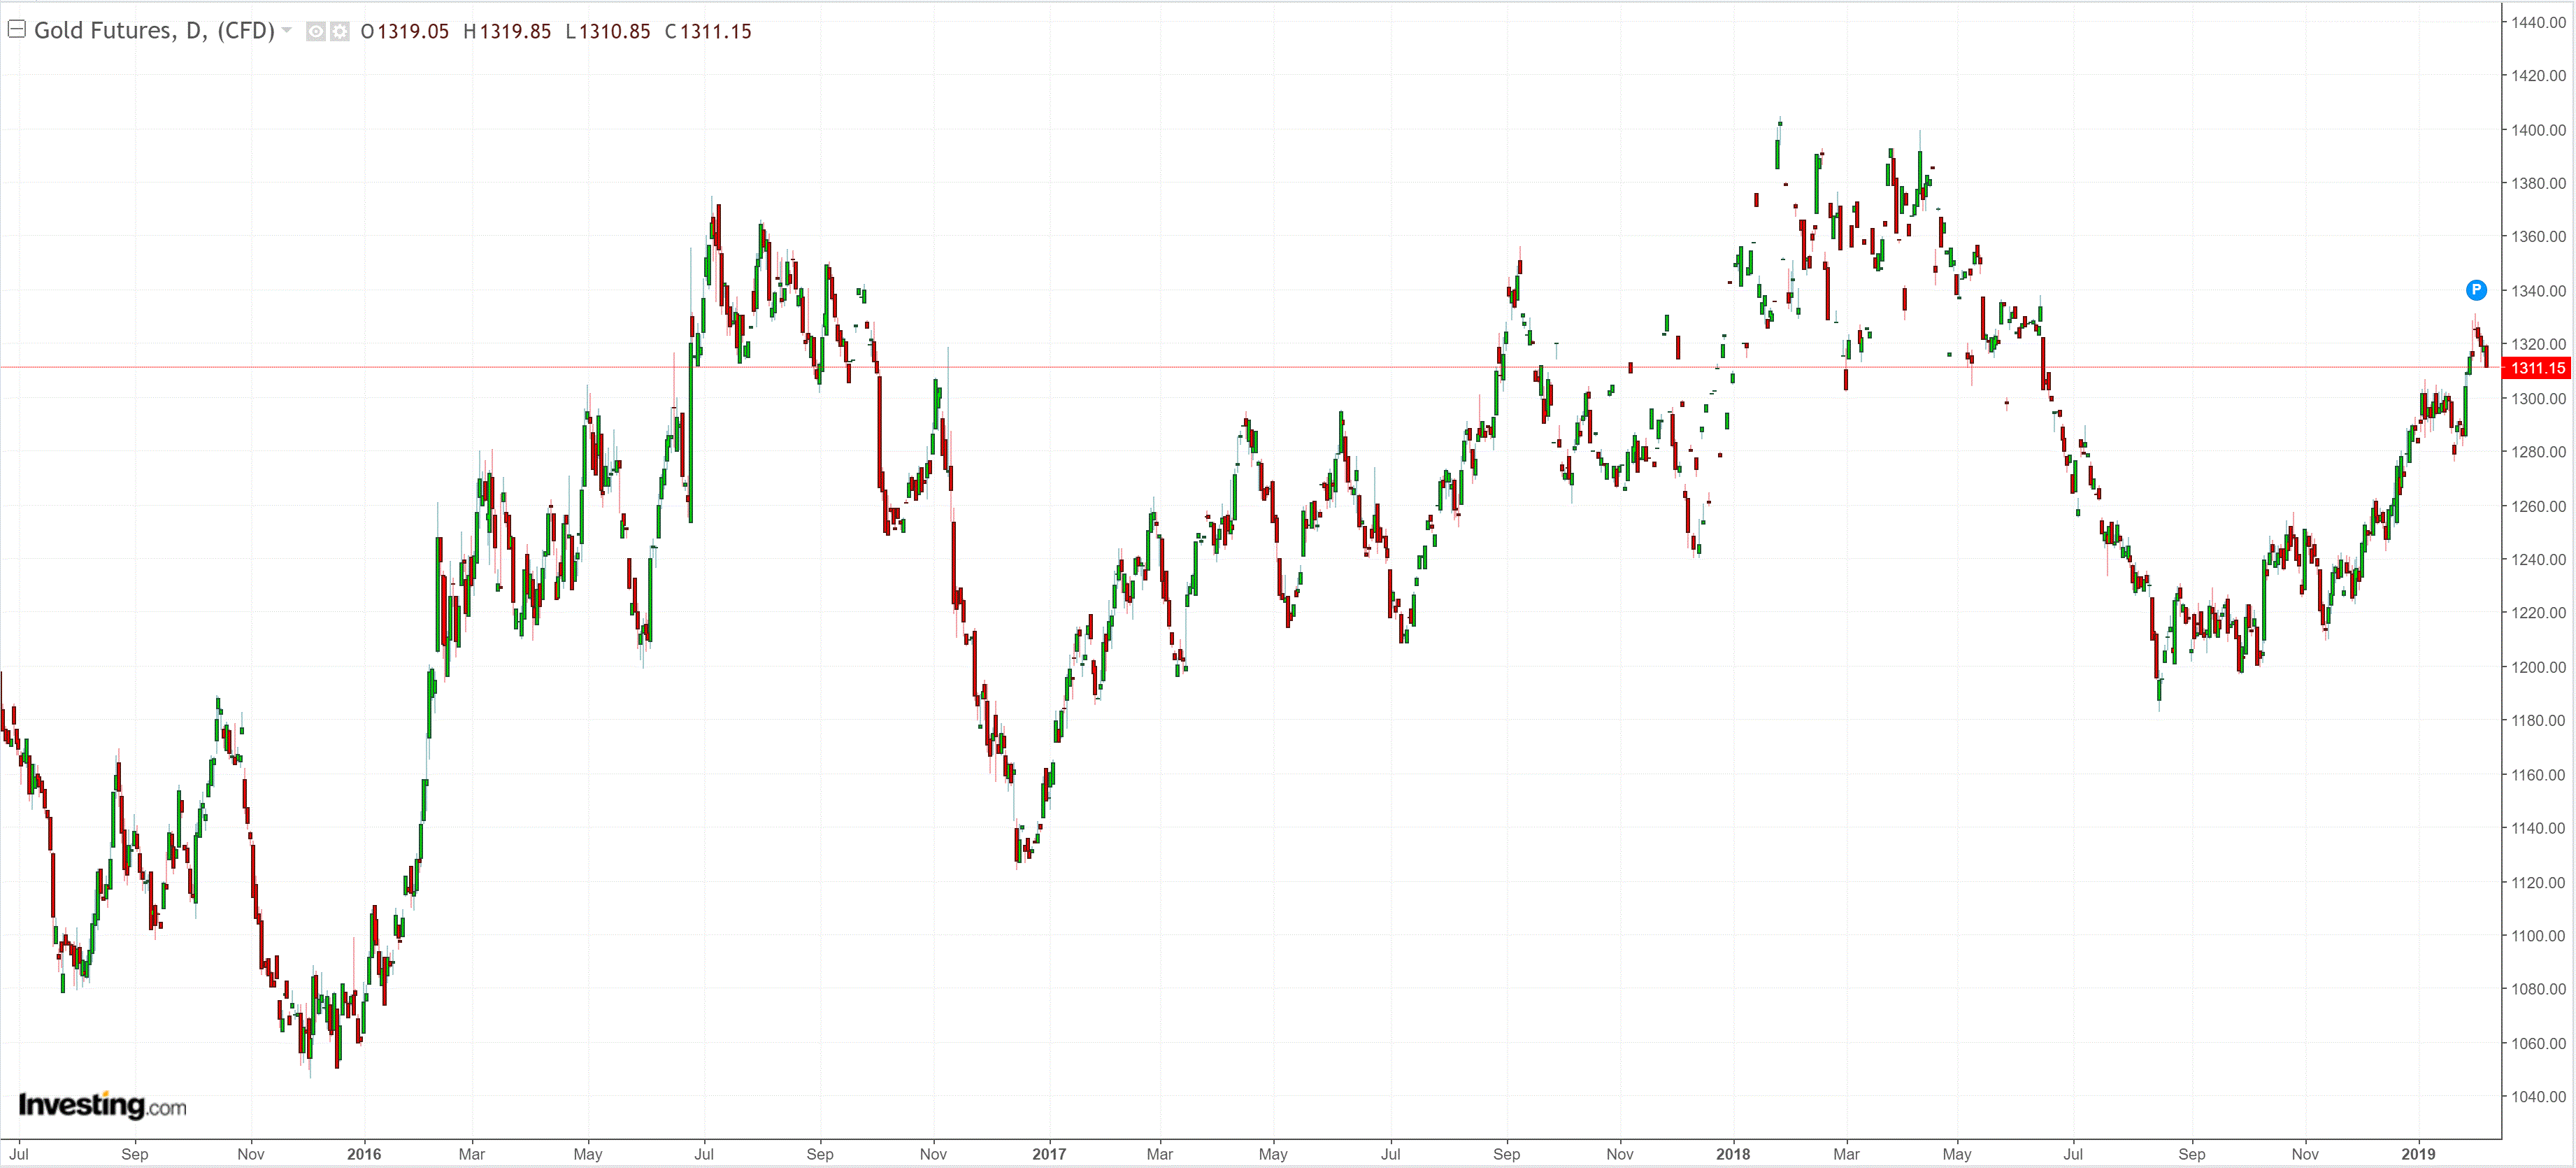Screen dimensions: 2576x1168
Task: Click the 1440.00 label at top of price axis
Action: [2538, 22]
